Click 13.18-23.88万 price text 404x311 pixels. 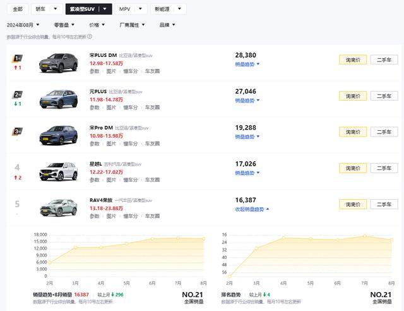point(106,208)
